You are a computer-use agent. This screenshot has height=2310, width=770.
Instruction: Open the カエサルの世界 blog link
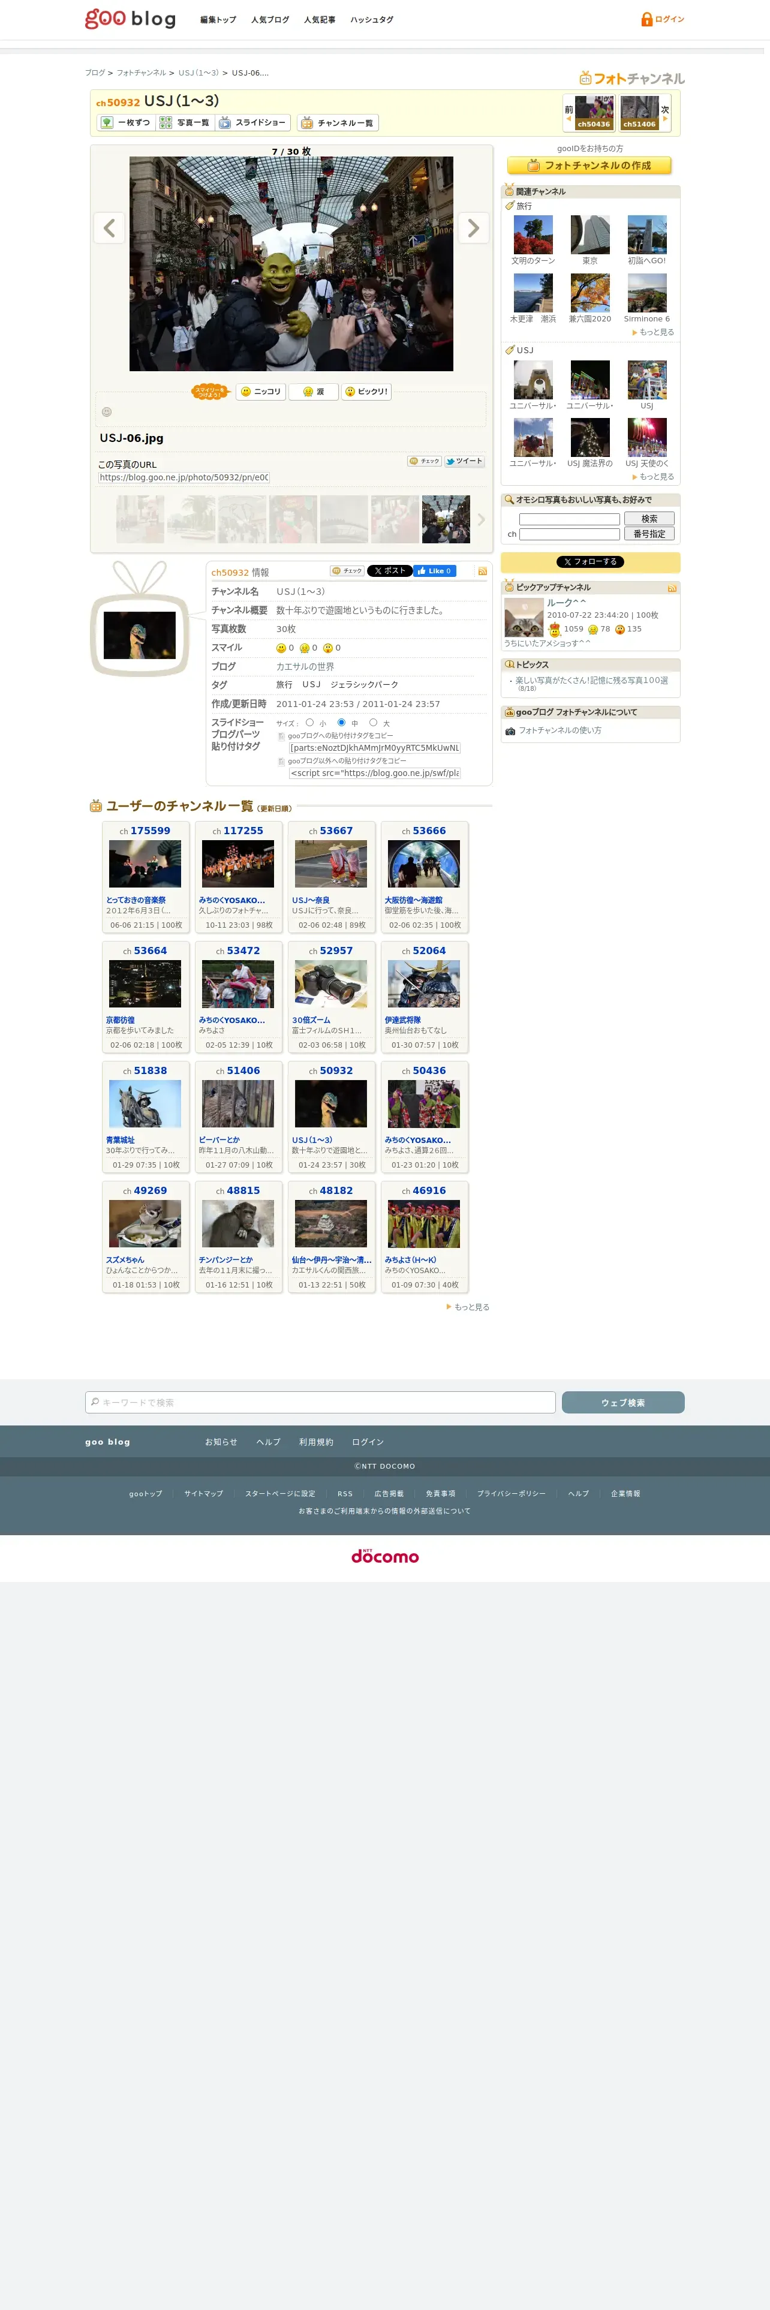coord(305,666)
